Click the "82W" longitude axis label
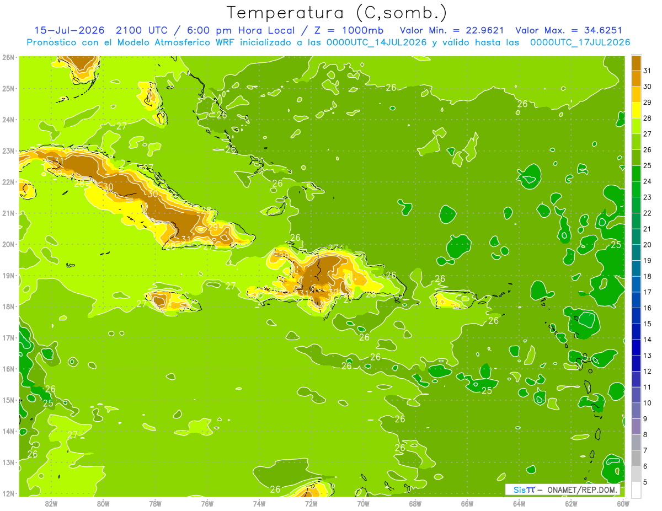The width and height of the screenshot is (662, 511). pyautogui.click(x=51, y=504)
